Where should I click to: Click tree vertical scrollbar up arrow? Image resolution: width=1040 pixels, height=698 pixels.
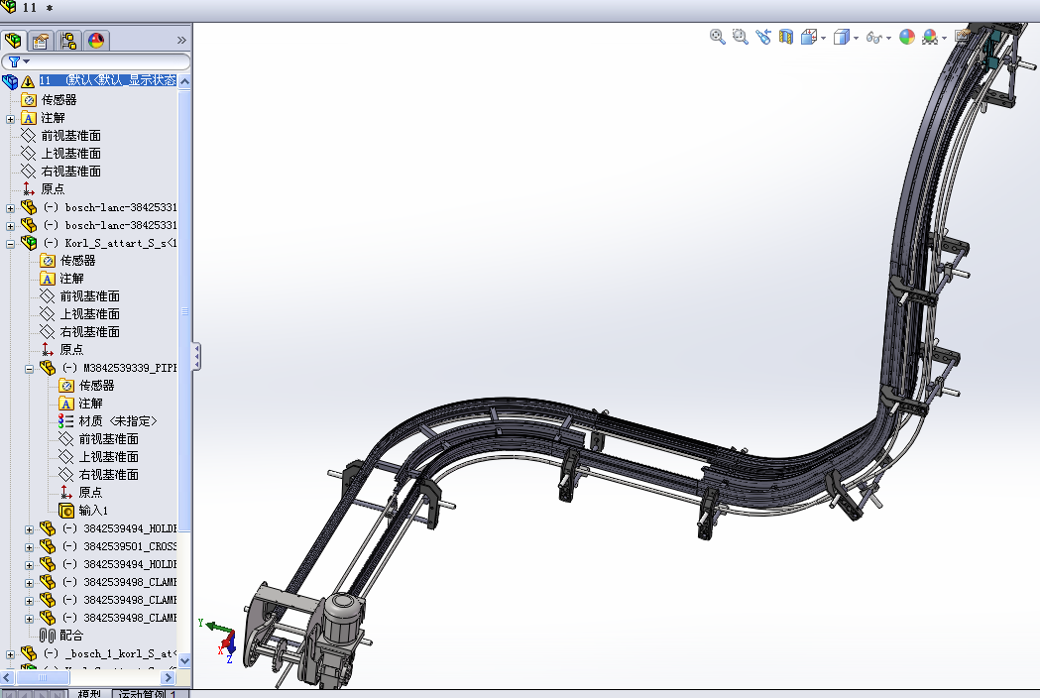pyautogui.click(x=185, y=81)
